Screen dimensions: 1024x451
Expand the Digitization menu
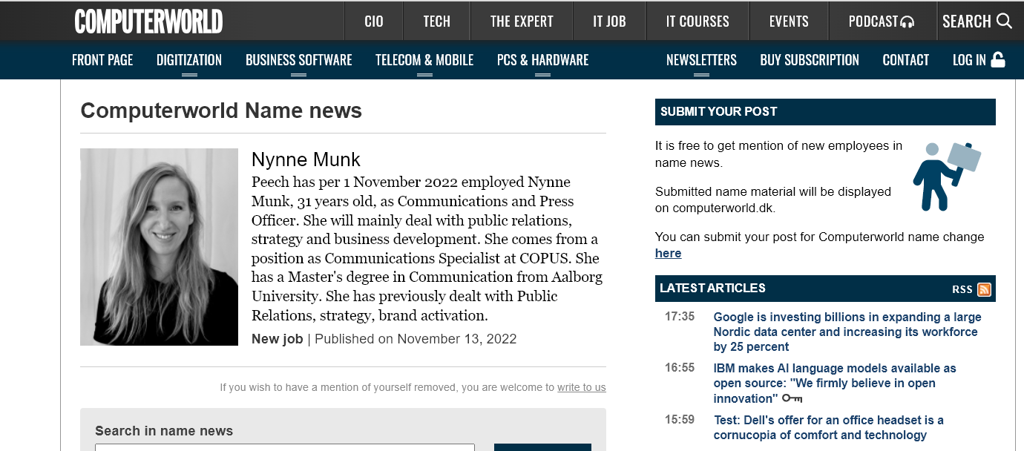pyautogui.click(x=189, y=61)
